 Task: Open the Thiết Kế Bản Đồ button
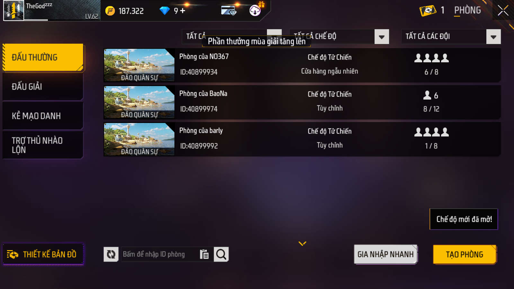click(43, 254)
